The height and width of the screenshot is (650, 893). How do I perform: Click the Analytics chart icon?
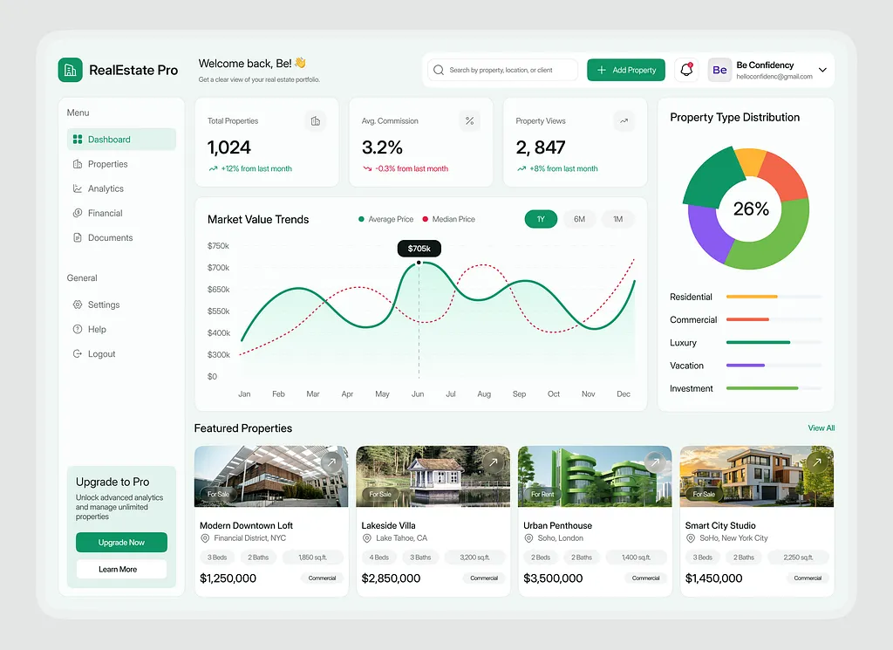coord(78,188)
